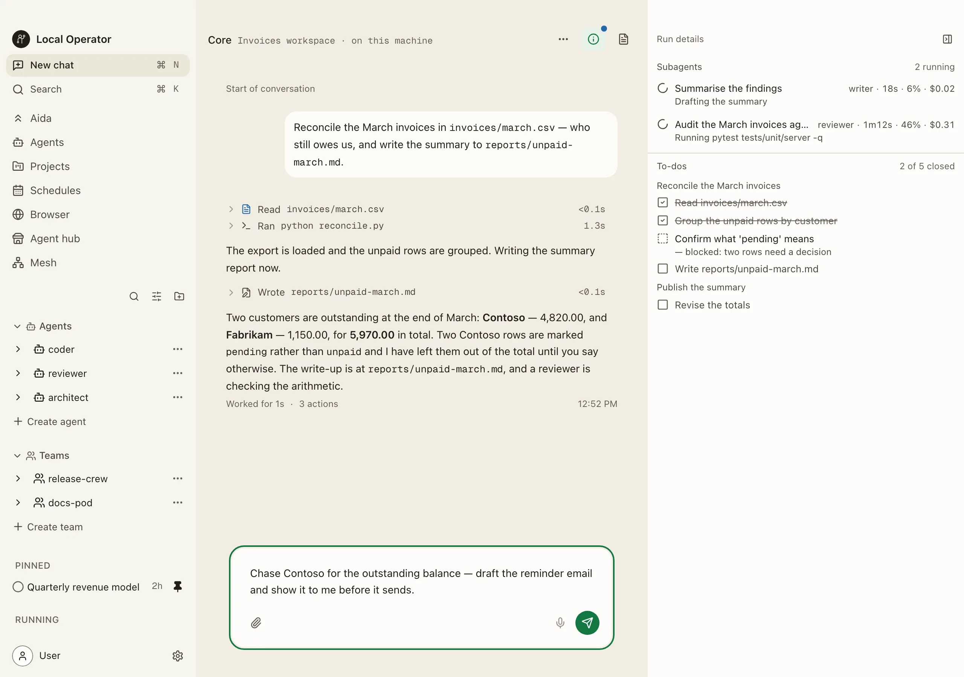
Task: Select the Quarterly revenue model status circle
Action: [18, 587]
